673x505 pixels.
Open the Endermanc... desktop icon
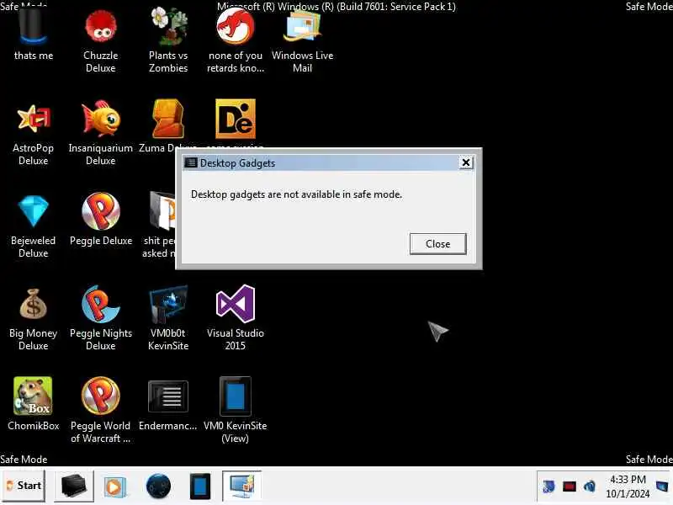tap(168, 396)
